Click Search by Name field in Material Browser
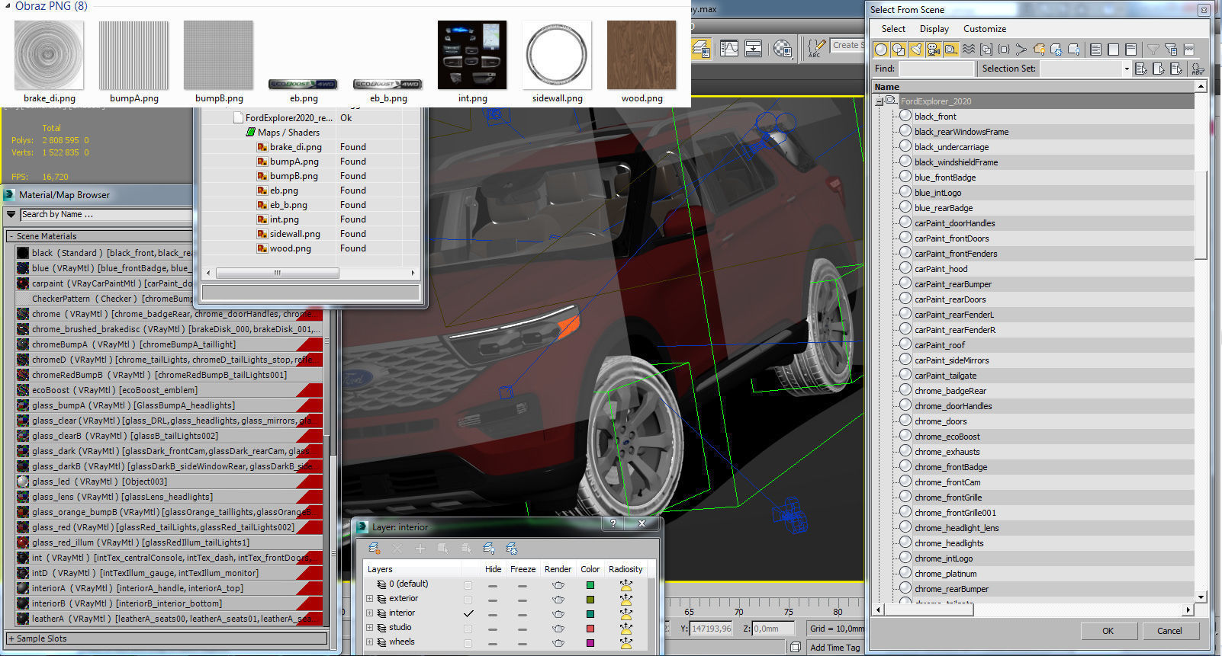Image resolution: width=1222 pixels, height=656 pixels. 105,215
